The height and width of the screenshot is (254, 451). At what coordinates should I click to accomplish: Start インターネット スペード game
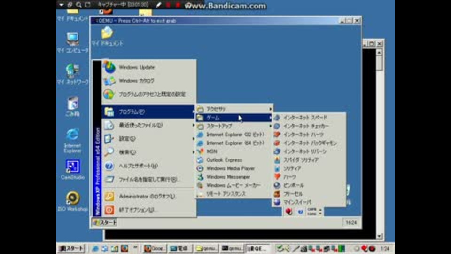309,118
